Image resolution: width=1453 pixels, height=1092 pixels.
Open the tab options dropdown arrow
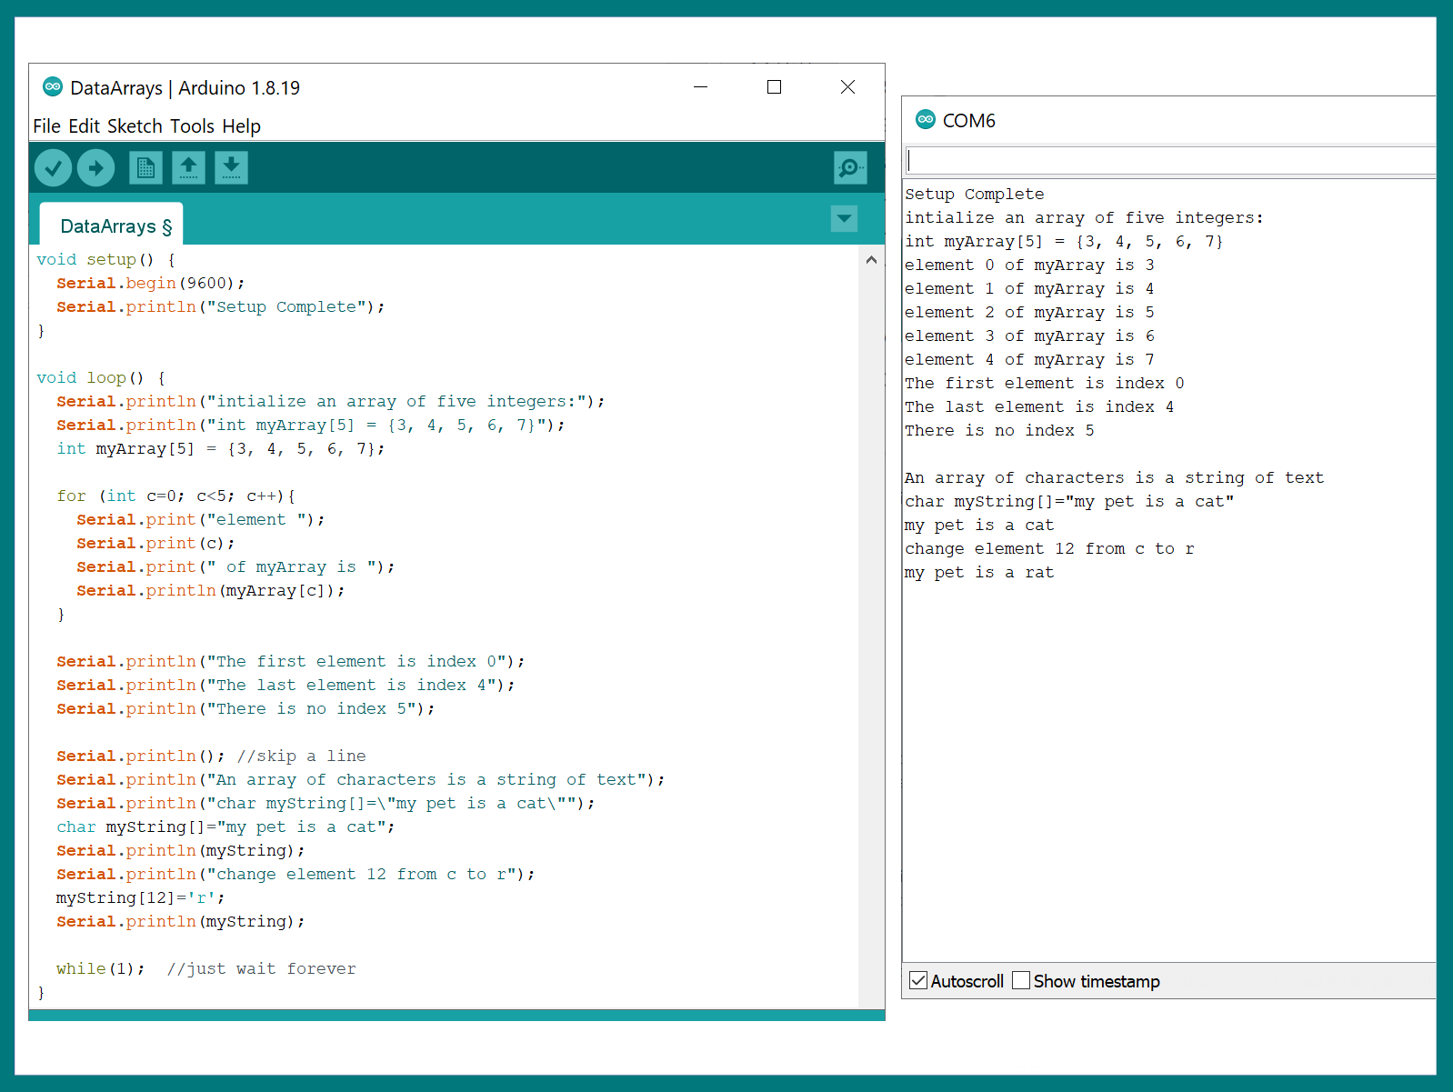pos(844,218)
